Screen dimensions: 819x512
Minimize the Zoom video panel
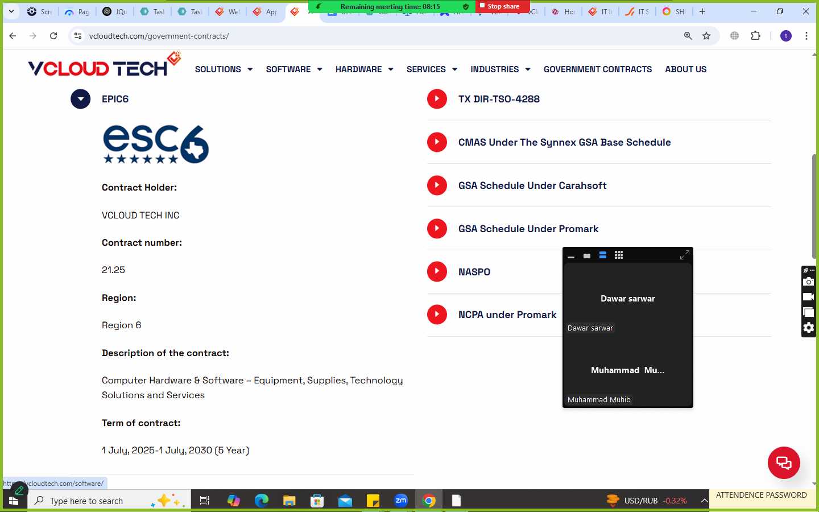click(x=571, y=256)
